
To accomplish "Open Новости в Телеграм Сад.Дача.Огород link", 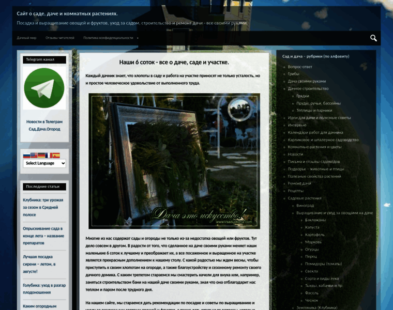I will 44,125.
